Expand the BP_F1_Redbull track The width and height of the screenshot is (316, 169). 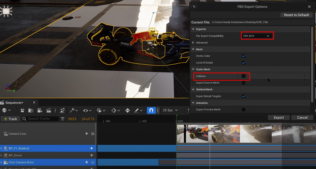tap(2, 148)
